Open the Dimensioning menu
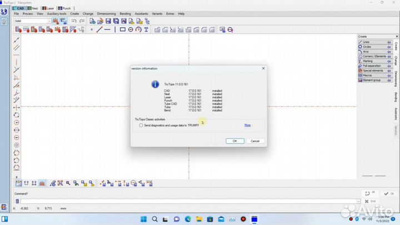The width and height of the screenshot is (400, 225). tap(106, 14)
